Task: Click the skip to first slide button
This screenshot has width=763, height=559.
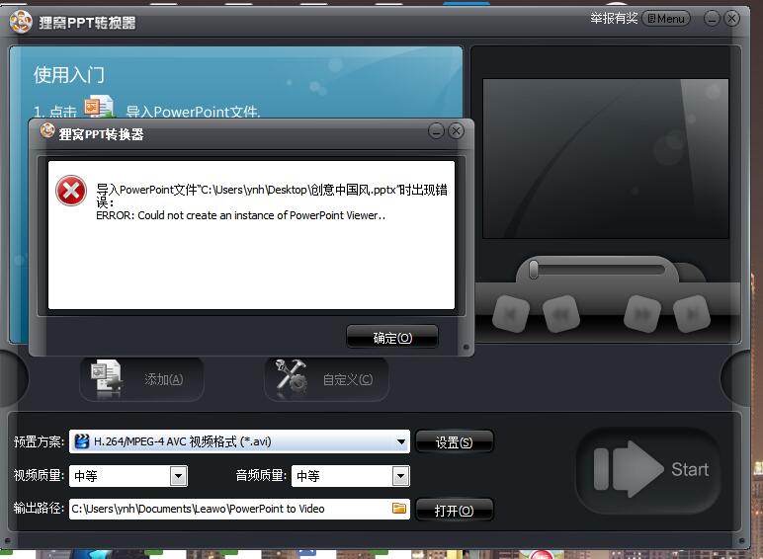Action: pyautogui.click(x=511, y=314)
